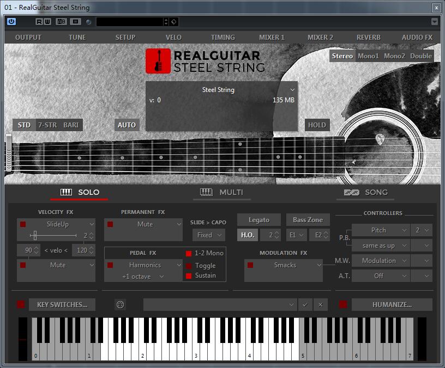Open the host bar menu arrow at far right
The width and height of the screenshot is (445, 368).
point(435,22)
